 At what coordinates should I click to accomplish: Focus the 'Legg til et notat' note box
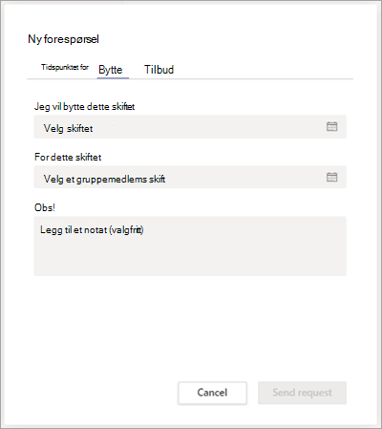[x=190, y=247]
